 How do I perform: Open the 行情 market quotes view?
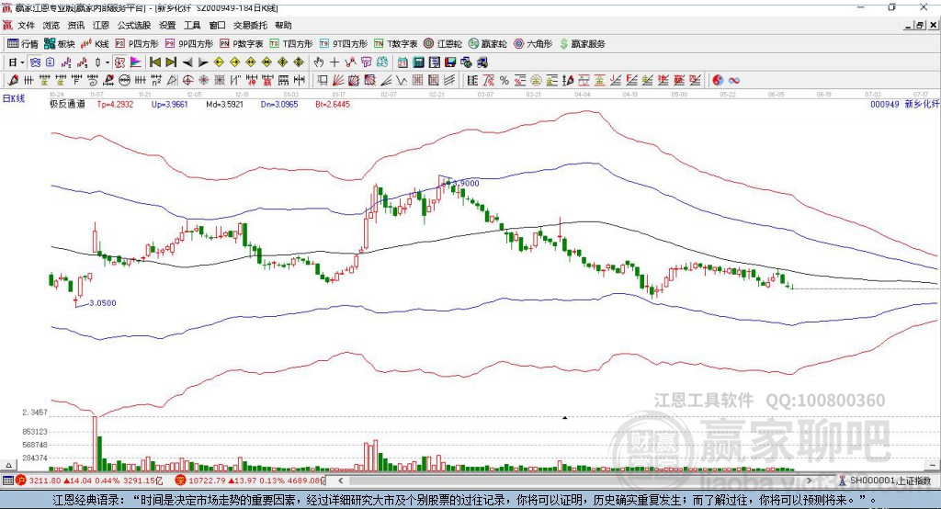click(22, 44)
